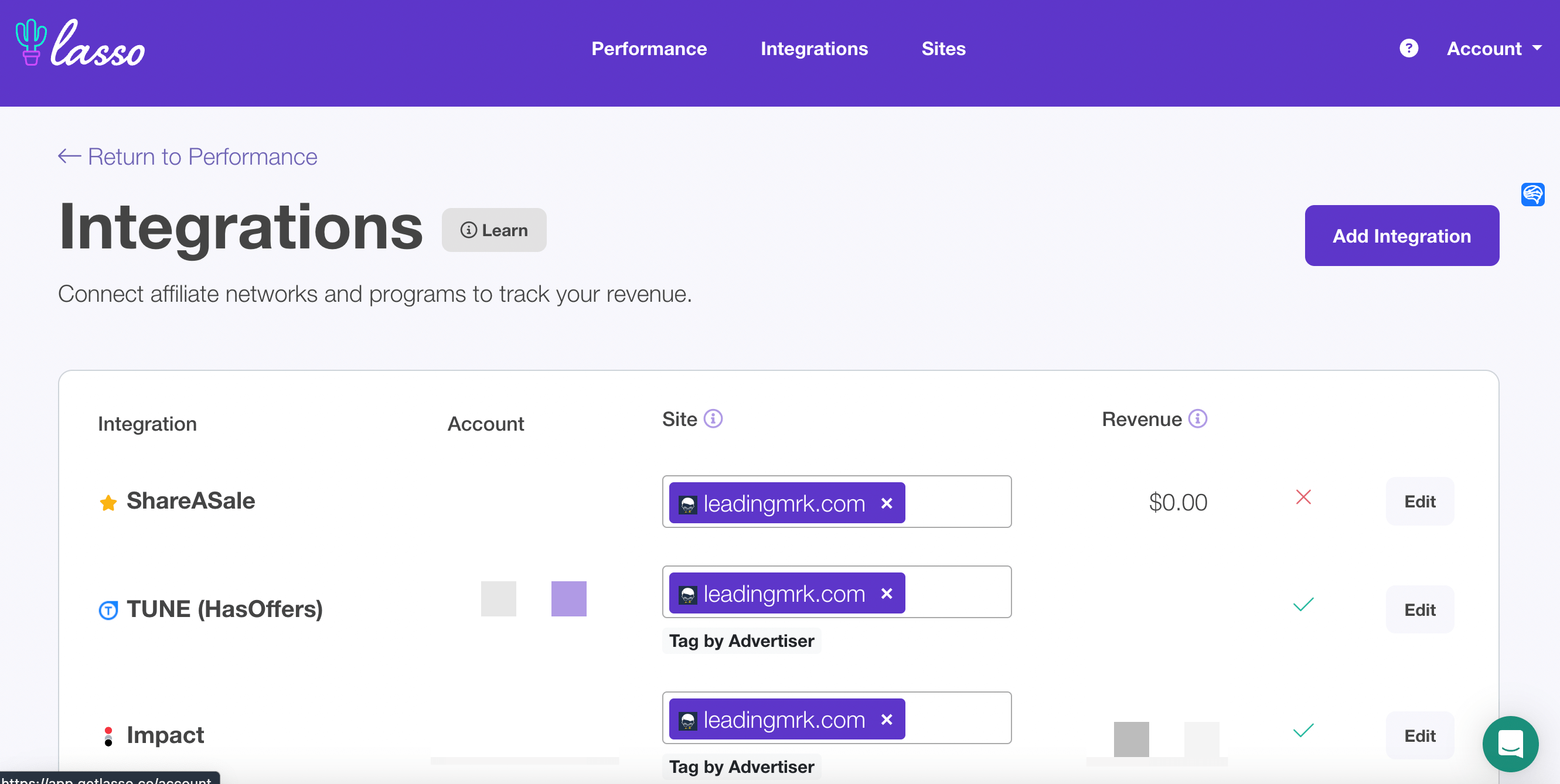Click the TUNE HasOffers logo icon
The height and width of the screenshot is (784, 1560).
108,609
